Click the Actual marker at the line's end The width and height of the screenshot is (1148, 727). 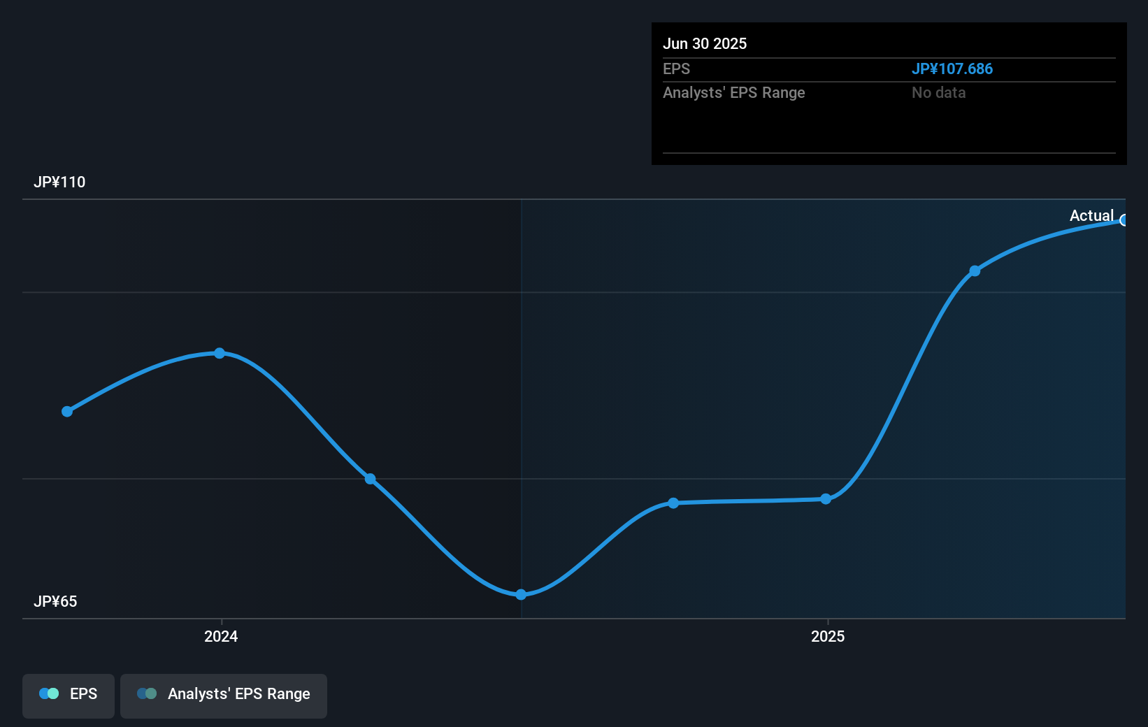tap(1124, 221)
